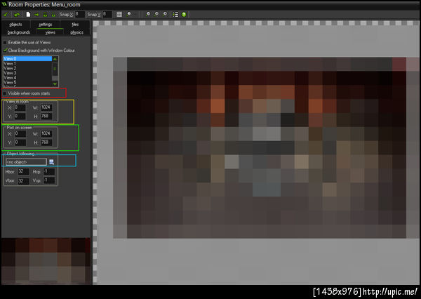Click the first green padlock icon in toolbar
Screen dimensions: 421x299
tap(45, 15)
